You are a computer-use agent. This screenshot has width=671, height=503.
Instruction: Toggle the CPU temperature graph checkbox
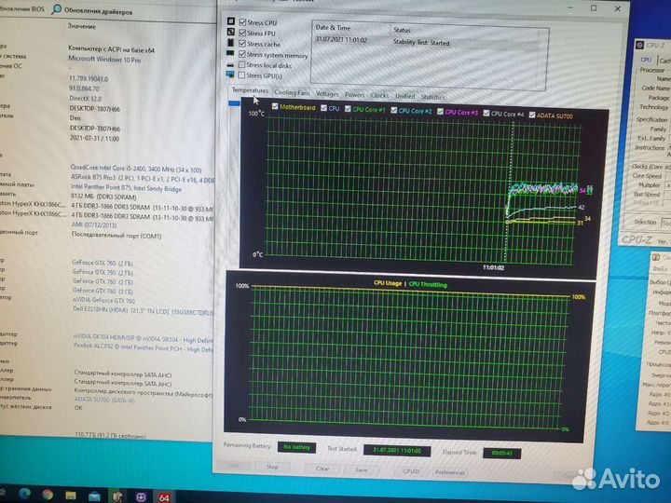point(324,108)
